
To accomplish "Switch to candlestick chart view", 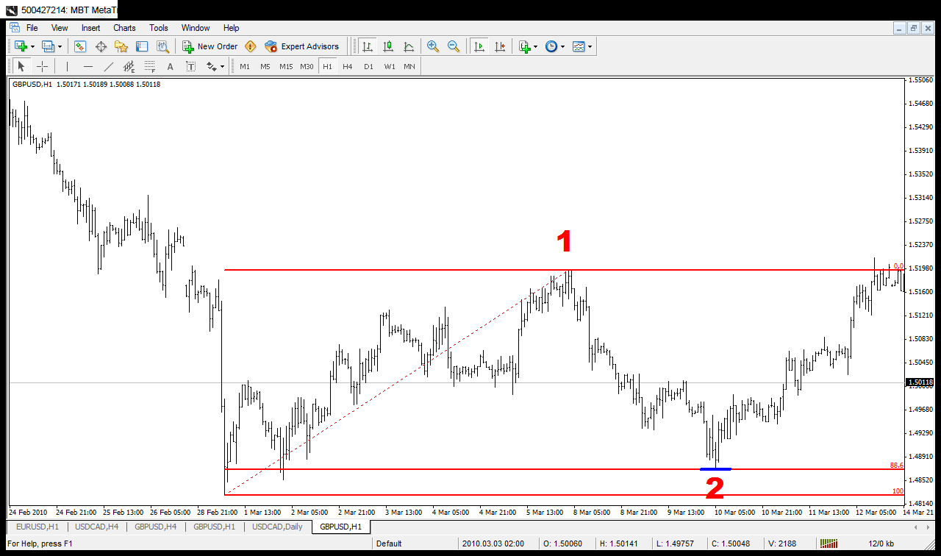I will click(x=388, y=46).
